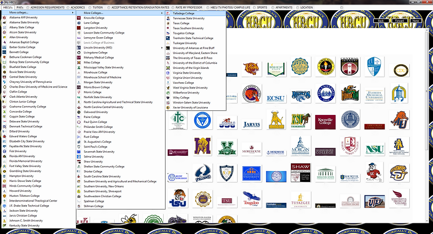433x234 pixels.
Task: Expand the second 'More Colleges...' submenu arrow
Action: 162,13
